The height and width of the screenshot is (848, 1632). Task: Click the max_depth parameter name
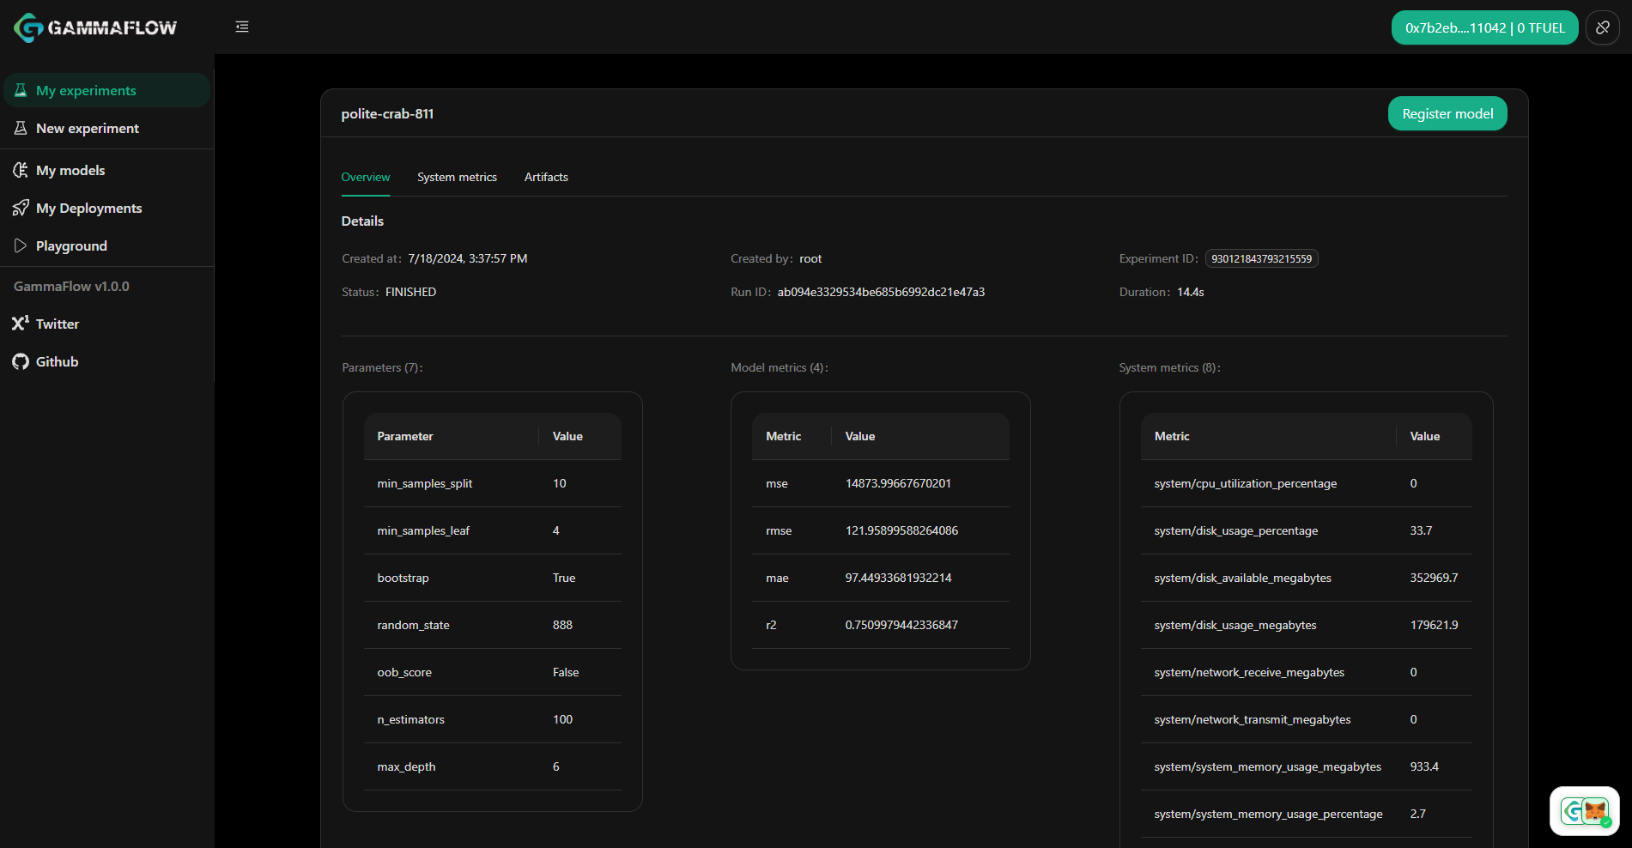[406, 766]
